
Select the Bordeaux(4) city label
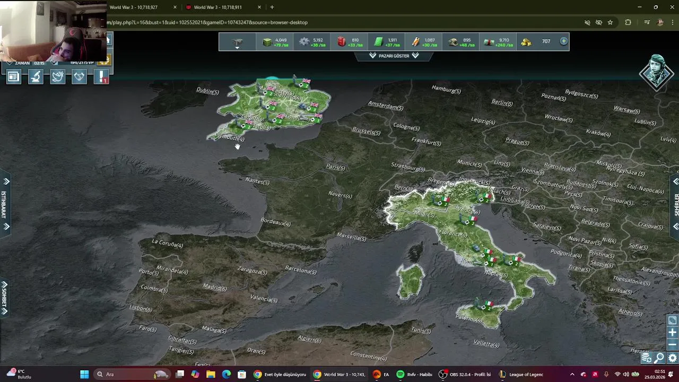275,222
